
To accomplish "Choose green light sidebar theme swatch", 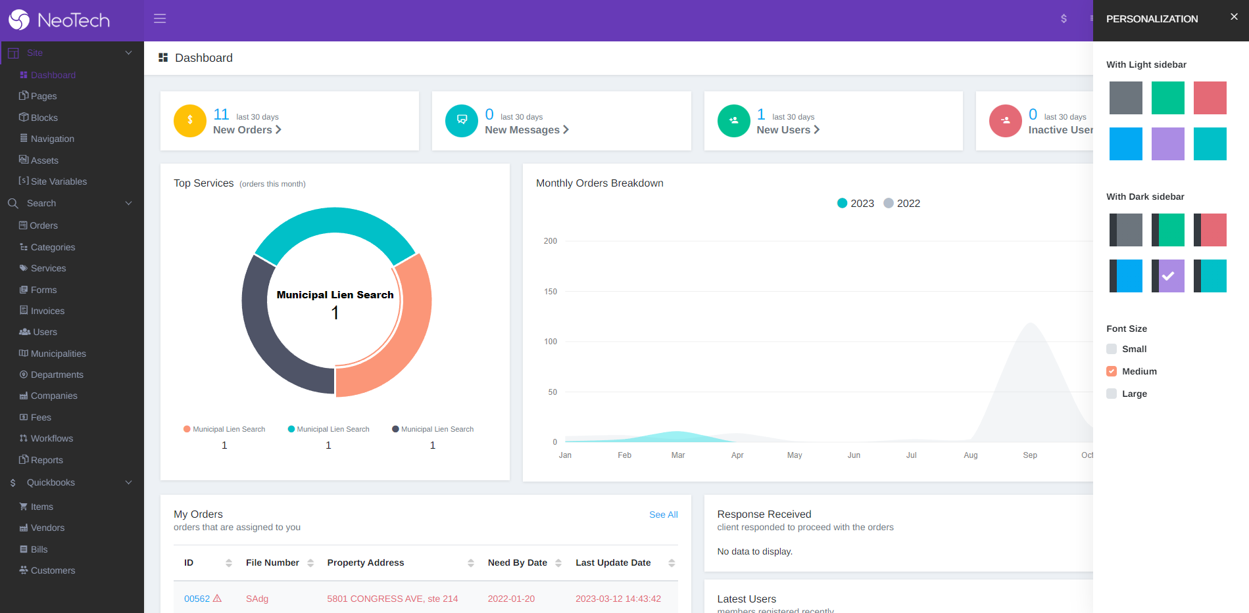I will [1168, 98].
